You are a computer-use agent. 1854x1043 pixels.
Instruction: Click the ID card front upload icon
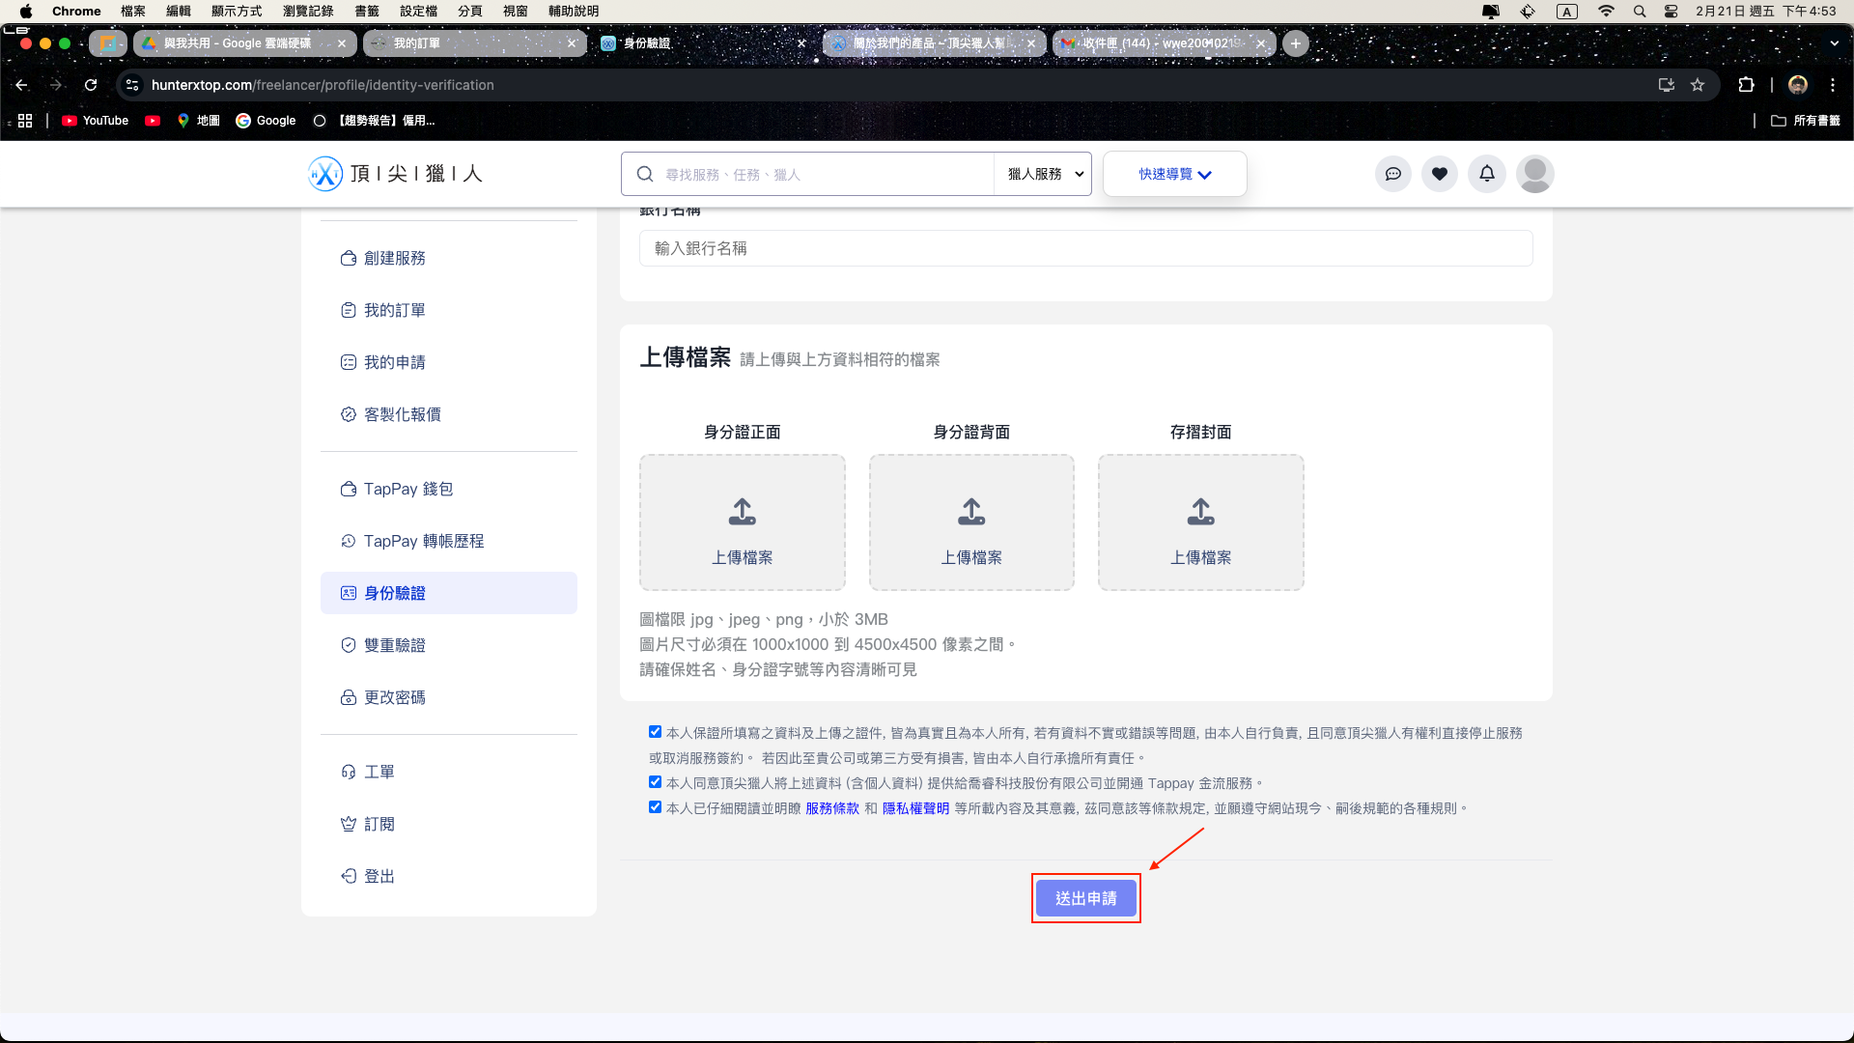point(742,512)
